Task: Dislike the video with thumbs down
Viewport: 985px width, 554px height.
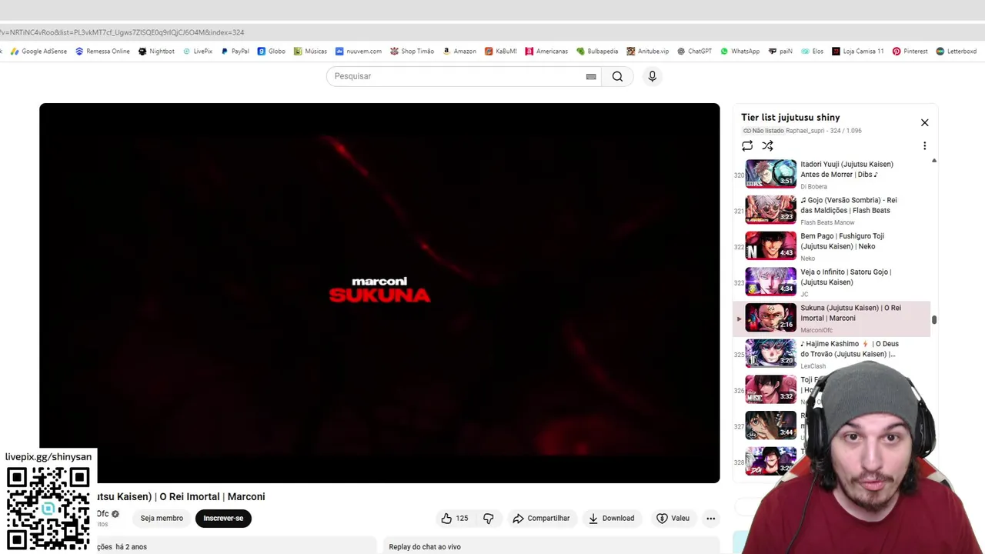Action: [488, 519]
